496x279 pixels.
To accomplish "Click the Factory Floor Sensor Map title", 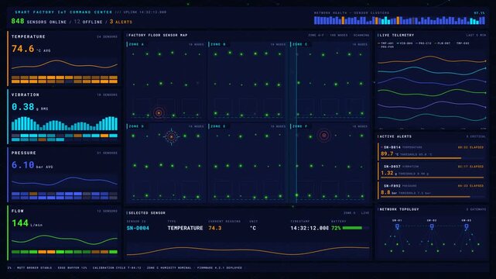I will [158, 35].
